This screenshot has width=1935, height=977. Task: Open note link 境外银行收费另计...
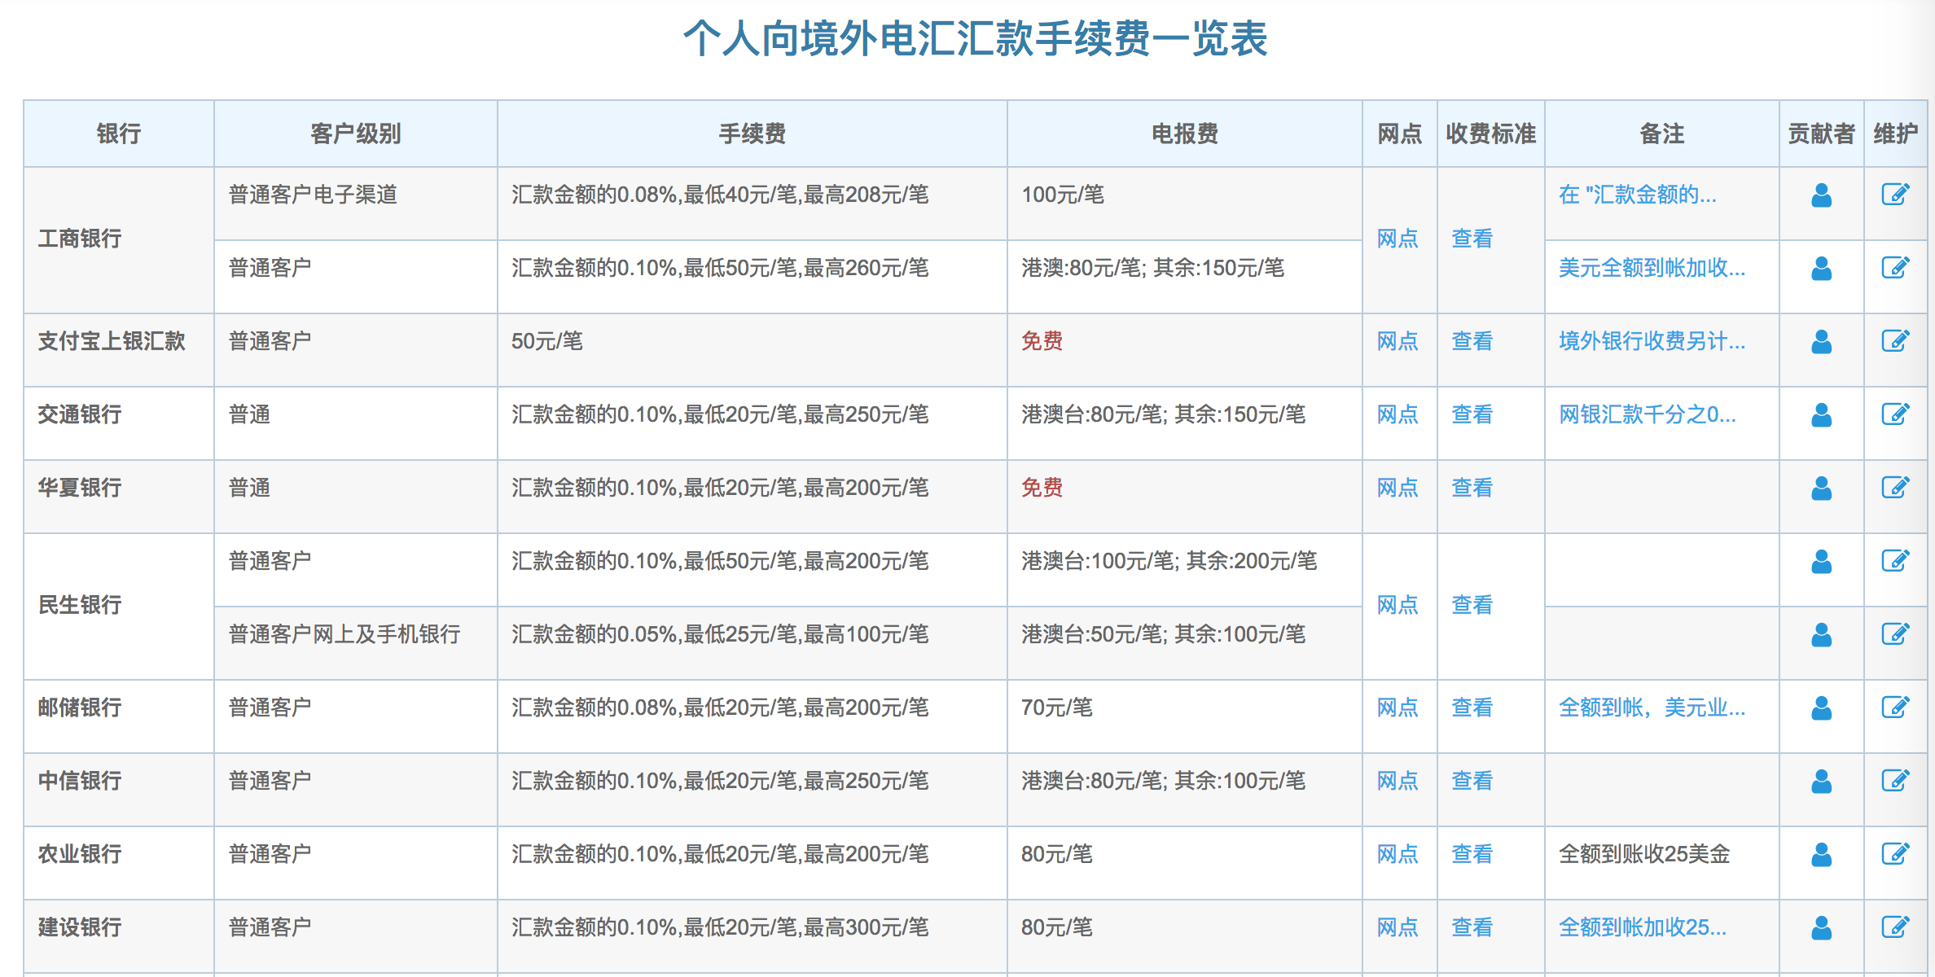pyautogui.click(x=1652, y=341)
